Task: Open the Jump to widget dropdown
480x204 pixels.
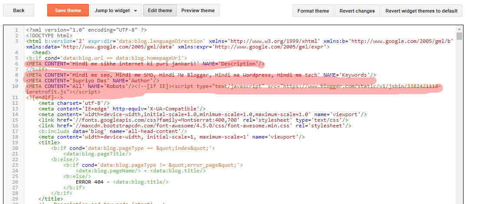Action: (116, 10)
